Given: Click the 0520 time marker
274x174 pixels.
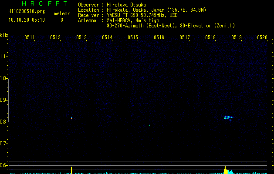Looking at the screenshot, I should click(262, 37).
